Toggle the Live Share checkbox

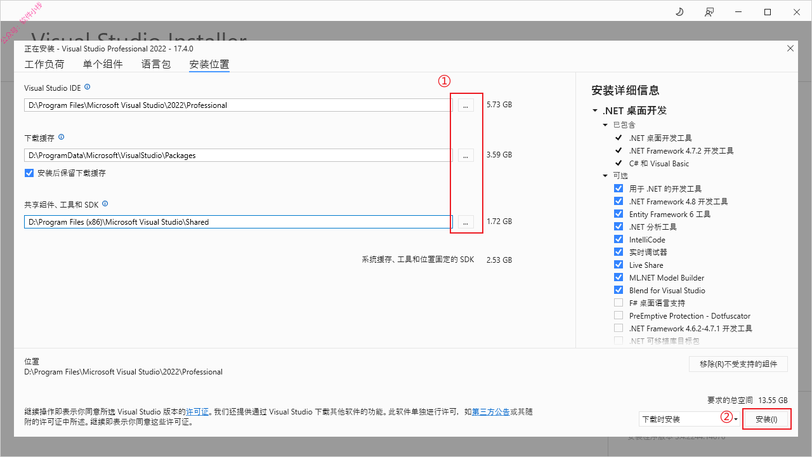[619, 265]
